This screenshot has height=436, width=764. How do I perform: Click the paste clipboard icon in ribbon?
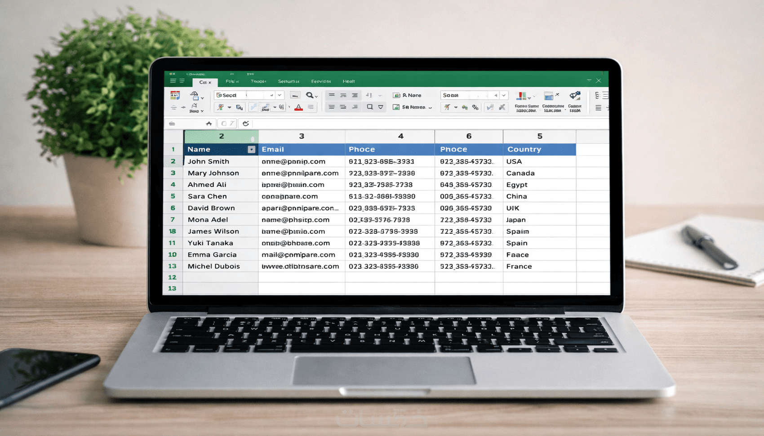[x=195, y=96]
